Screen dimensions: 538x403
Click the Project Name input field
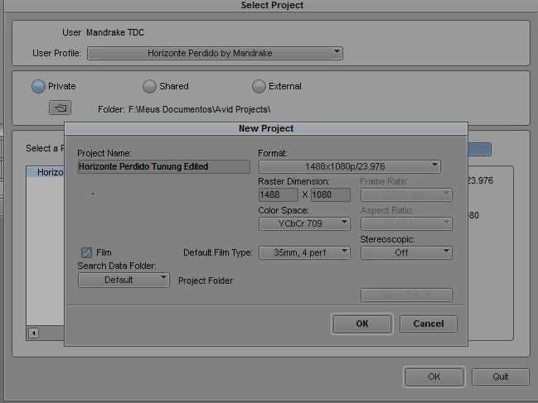pos(164,167)
